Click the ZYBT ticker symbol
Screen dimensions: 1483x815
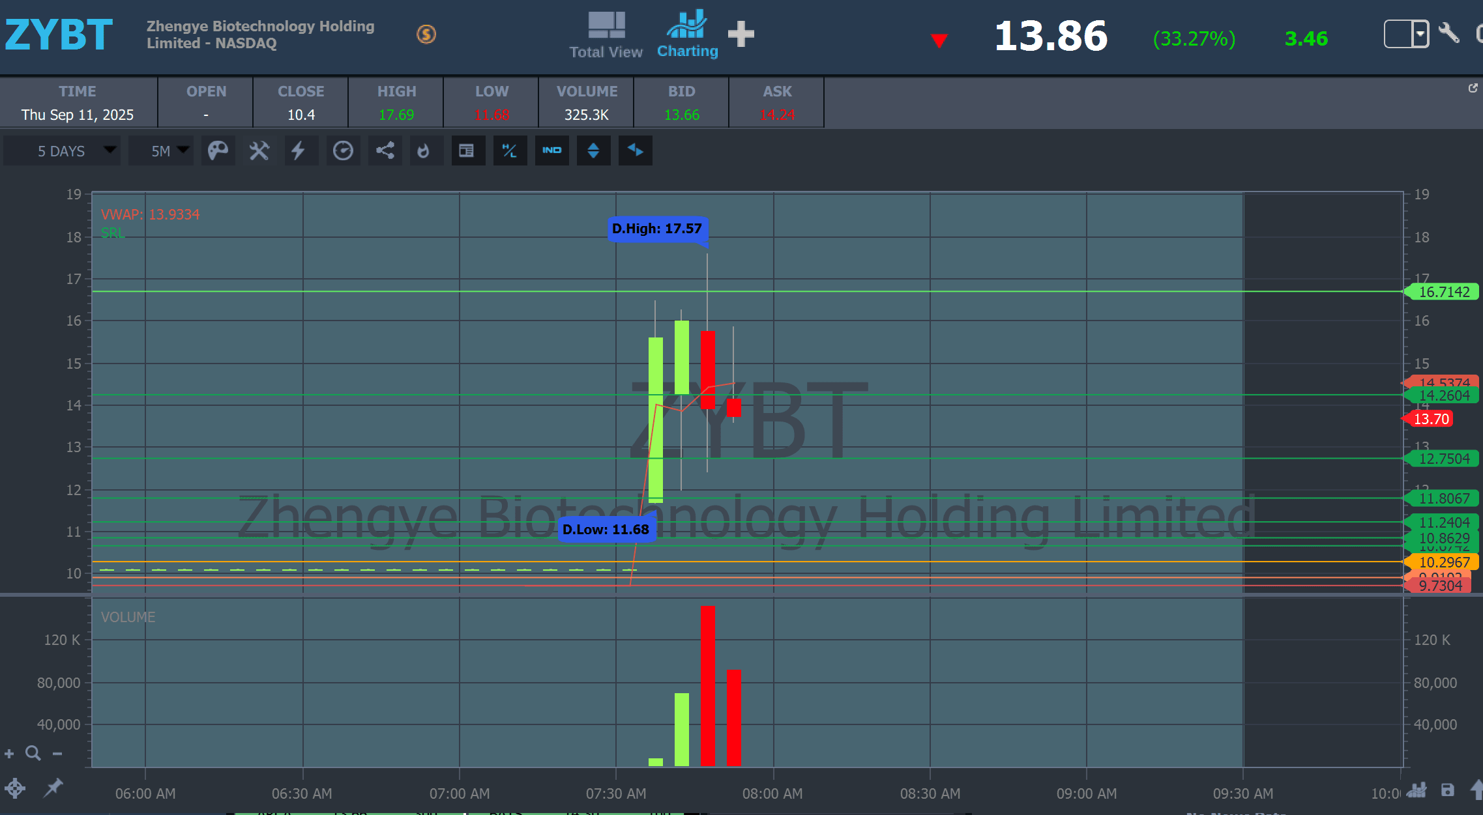59,35
